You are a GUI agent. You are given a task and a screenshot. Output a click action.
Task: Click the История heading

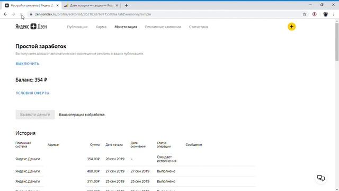[x=25, y=133]
